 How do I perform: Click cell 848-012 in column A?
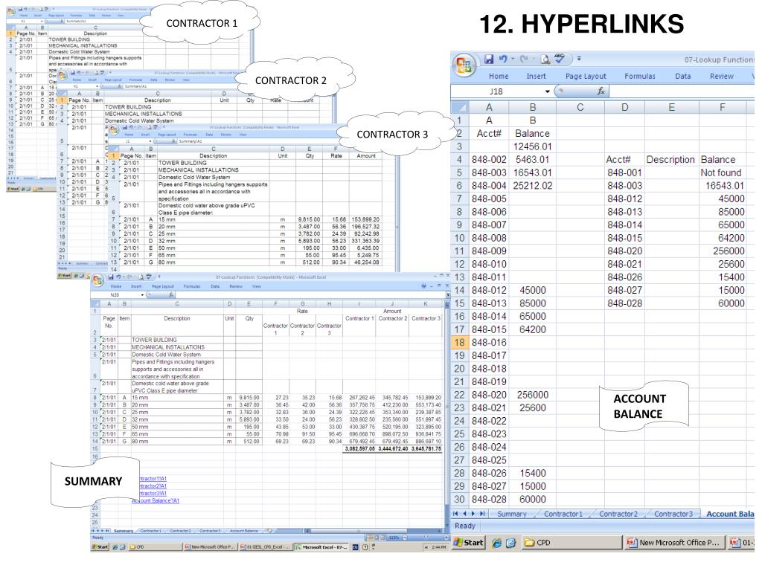coord(489,291)
